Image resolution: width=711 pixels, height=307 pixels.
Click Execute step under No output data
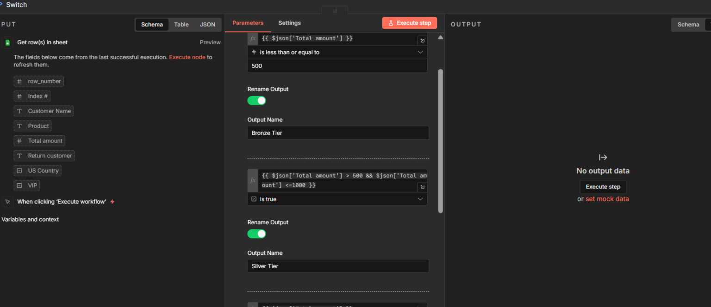click(603, 187)
